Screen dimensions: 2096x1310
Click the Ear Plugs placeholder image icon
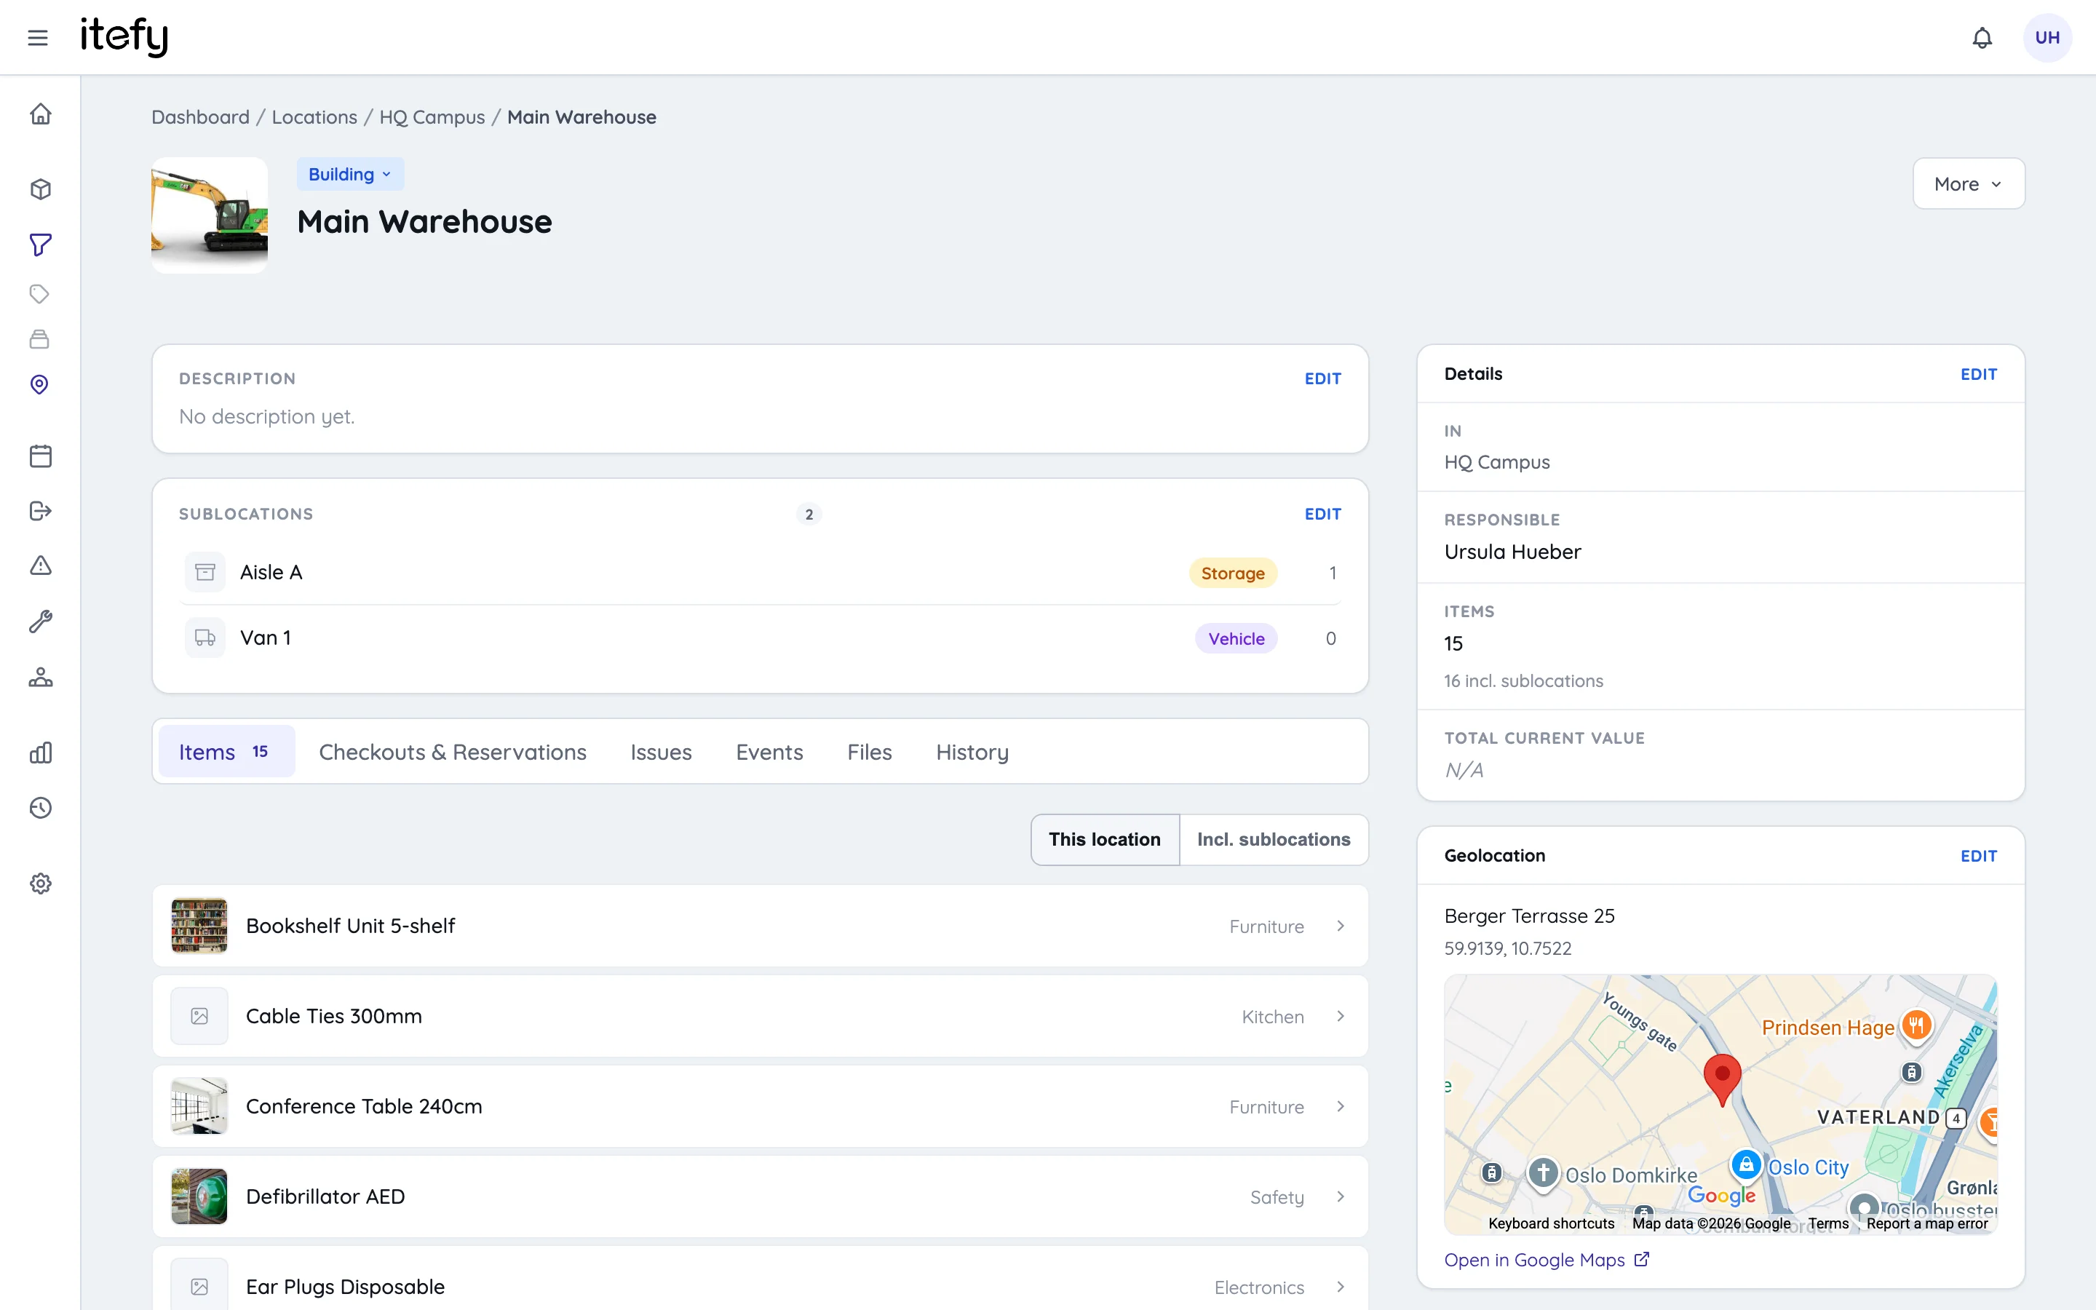[x=199, y=1286]
